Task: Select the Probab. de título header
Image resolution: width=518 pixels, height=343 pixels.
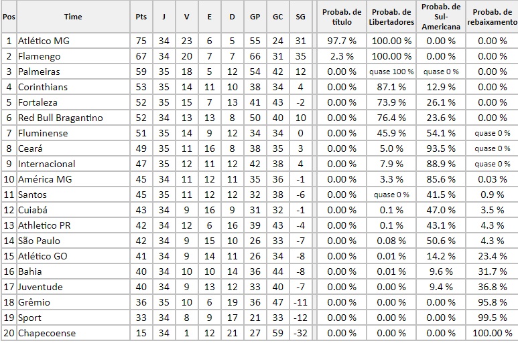Action: (x=342, y=17)
